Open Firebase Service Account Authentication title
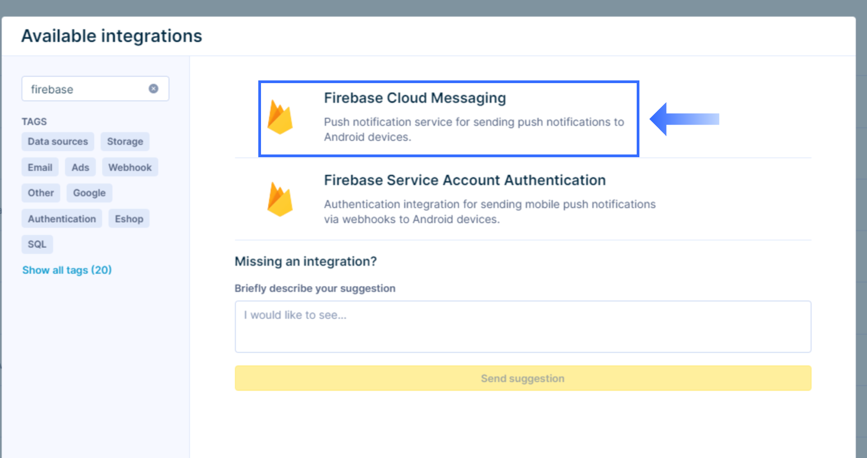 [465, 180]
